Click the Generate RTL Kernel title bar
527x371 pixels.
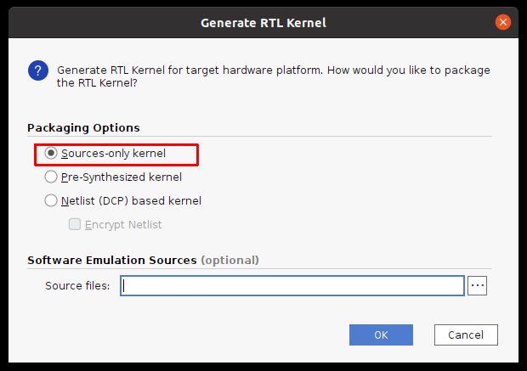(x=263, y=22)
